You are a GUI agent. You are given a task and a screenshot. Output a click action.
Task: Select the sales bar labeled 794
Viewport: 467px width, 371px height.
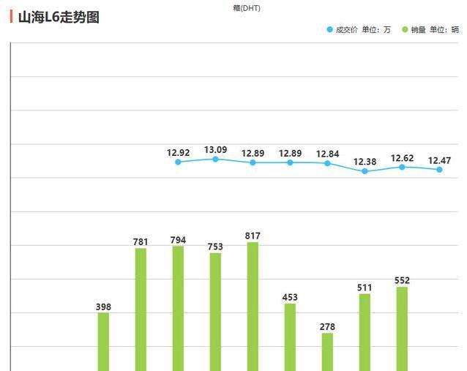pos(178,308)
